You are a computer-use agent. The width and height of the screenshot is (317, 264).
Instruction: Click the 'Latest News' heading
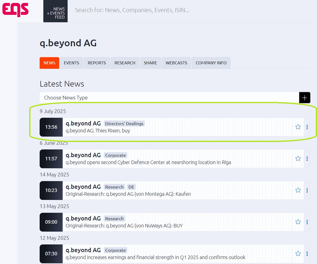[x=62, y=84]
